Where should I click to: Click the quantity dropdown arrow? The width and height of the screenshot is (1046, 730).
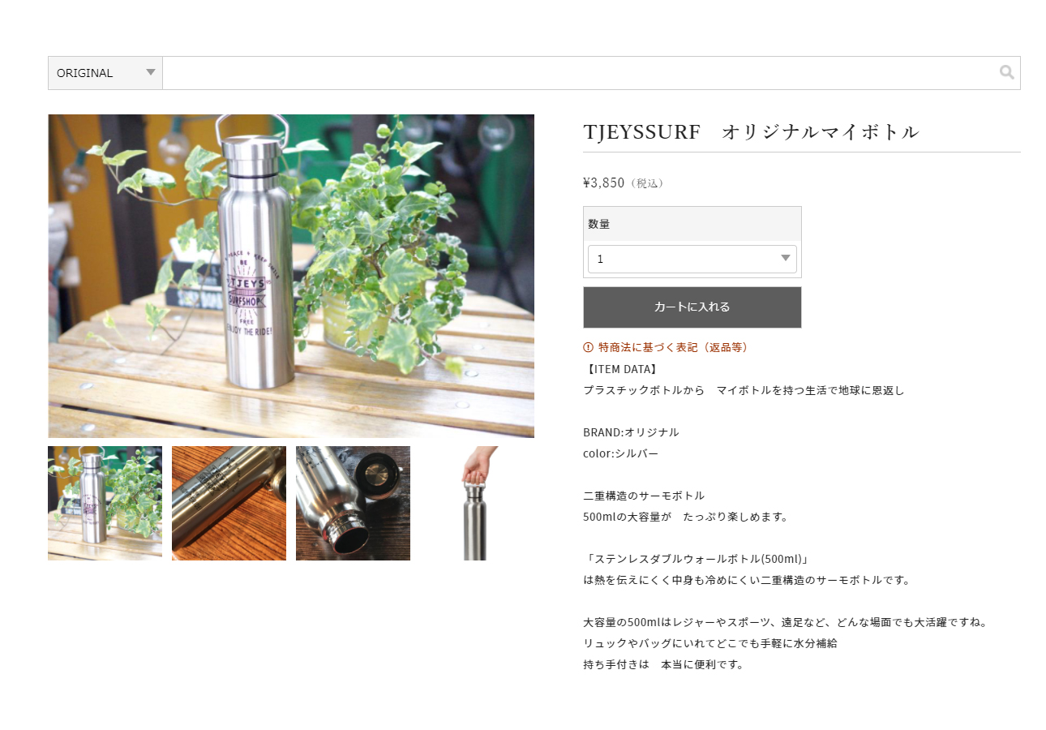[785, 259]
